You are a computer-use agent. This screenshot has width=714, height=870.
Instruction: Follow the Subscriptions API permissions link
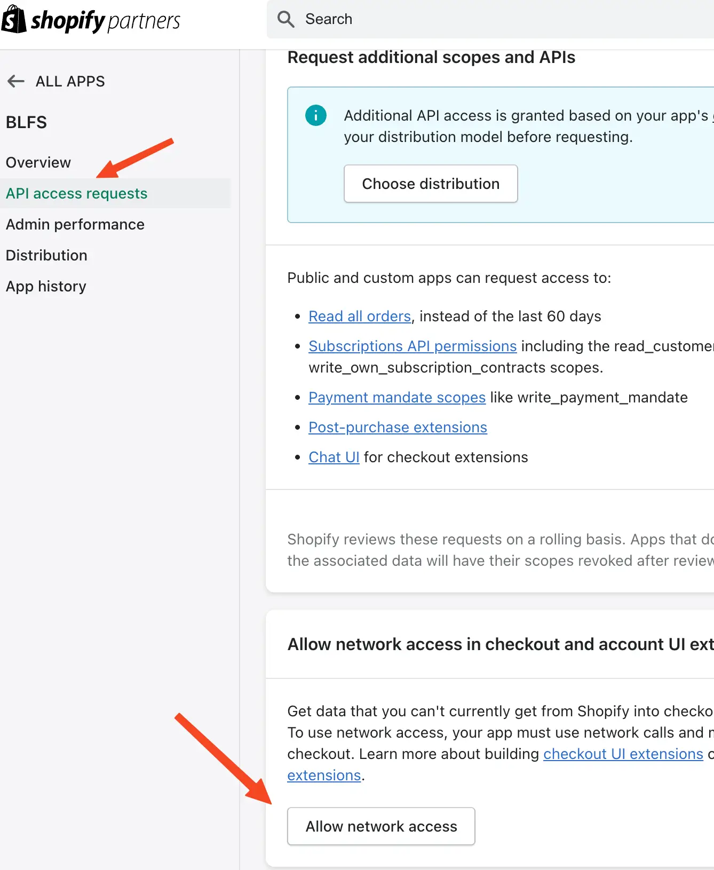[412, 346]
